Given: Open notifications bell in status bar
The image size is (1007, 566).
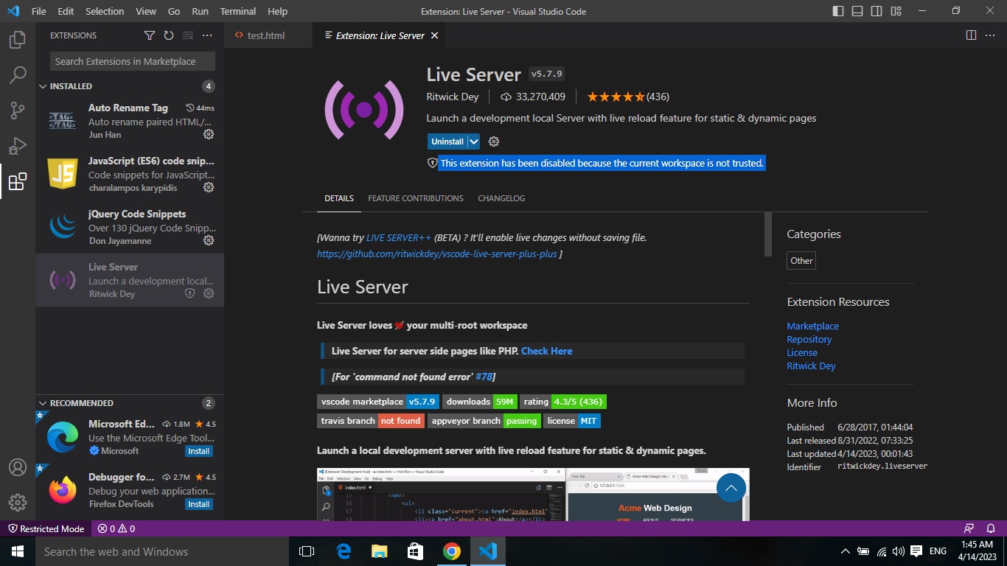Looking at the screenshot, I should coord(992,528).
